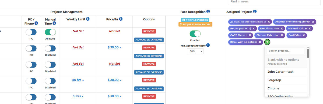Edit the $ 20.00 price value
Screen dimensions: 323x104
(x=113, y=80)
